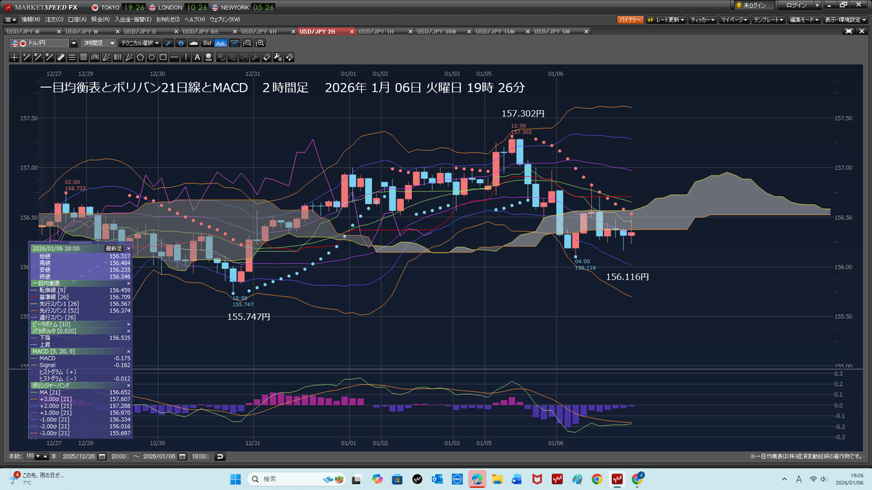Select the crosshair cursor drawing tool
872x490 pixels.
pyautogui.click(x=15, y=57)
